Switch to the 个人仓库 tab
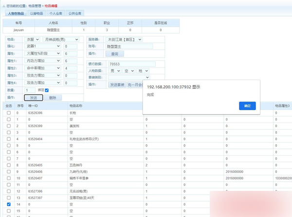292x217 pixels. [55, 14]
